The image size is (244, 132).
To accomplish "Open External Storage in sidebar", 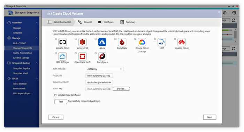I will pos(21,58).
